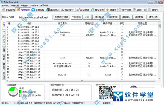Open the 域安全 globe icon tab
The image size is (164, 105).
coord(149,10)
